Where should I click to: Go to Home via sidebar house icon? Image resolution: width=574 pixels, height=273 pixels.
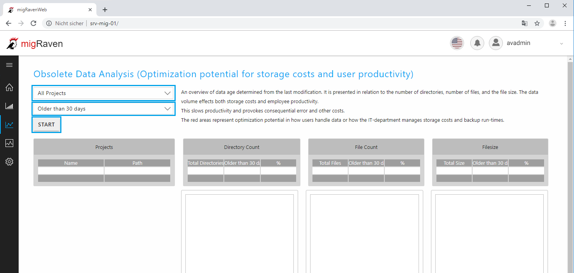pyautogui.click(x=9, y=87)
